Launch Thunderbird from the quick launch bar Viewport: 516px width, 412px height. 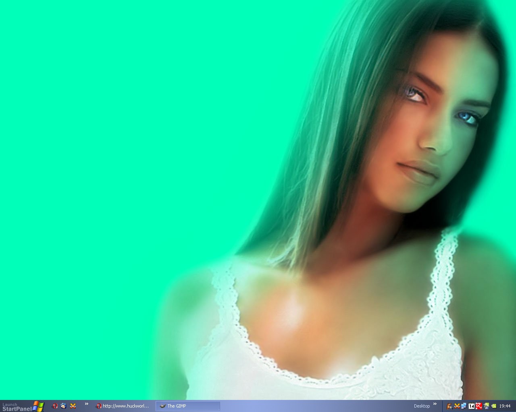coord(63,406)
